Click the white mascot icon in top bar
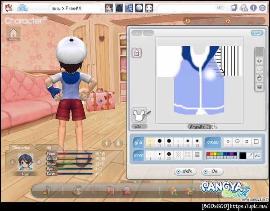The height and width of the screenshot is (211, 270). pyautogui.click(x=149, y=8)
